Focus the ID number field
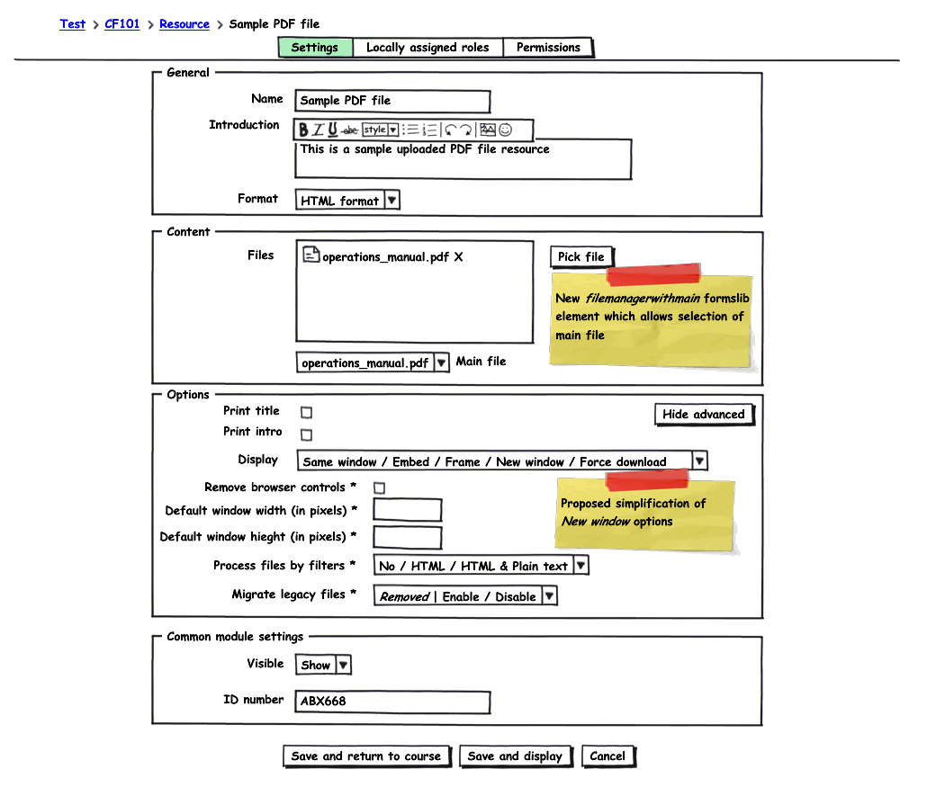Screen dimensions: 927x796 [392, 702]
